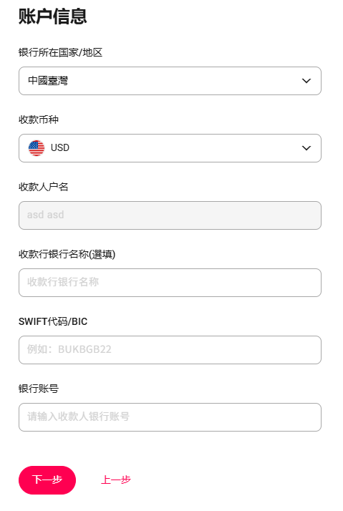343x511 pixels.
Task: Click the 银行账号 label text
Action: point(39,389)
